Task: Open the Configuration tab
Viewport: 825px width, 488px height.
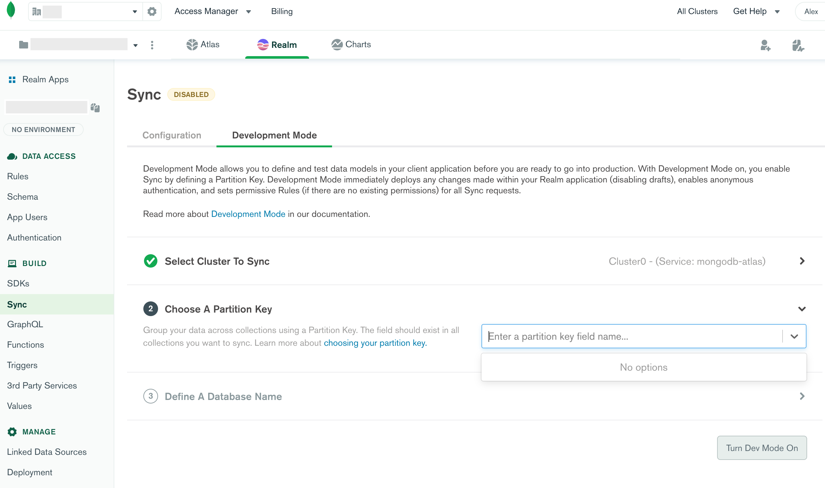Action: [171, 135]
